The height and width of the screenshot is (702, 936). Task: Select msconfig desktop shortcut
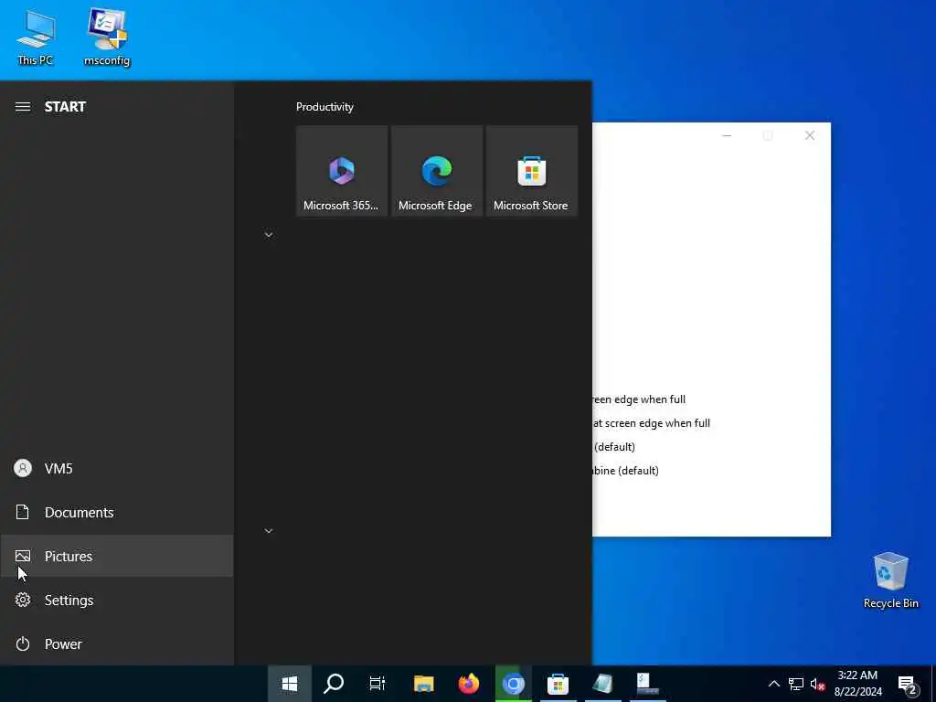pos(107,37)
